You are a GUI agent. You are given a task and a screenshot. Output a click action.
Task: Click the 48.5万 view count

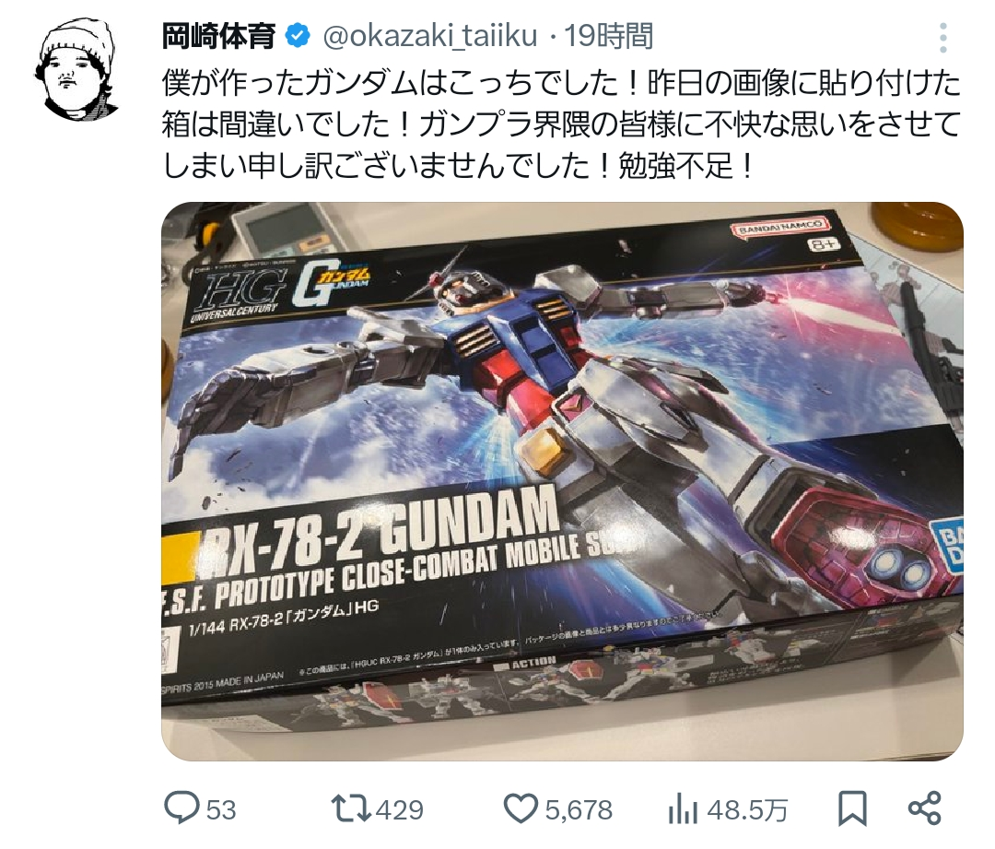pos(747,810)
